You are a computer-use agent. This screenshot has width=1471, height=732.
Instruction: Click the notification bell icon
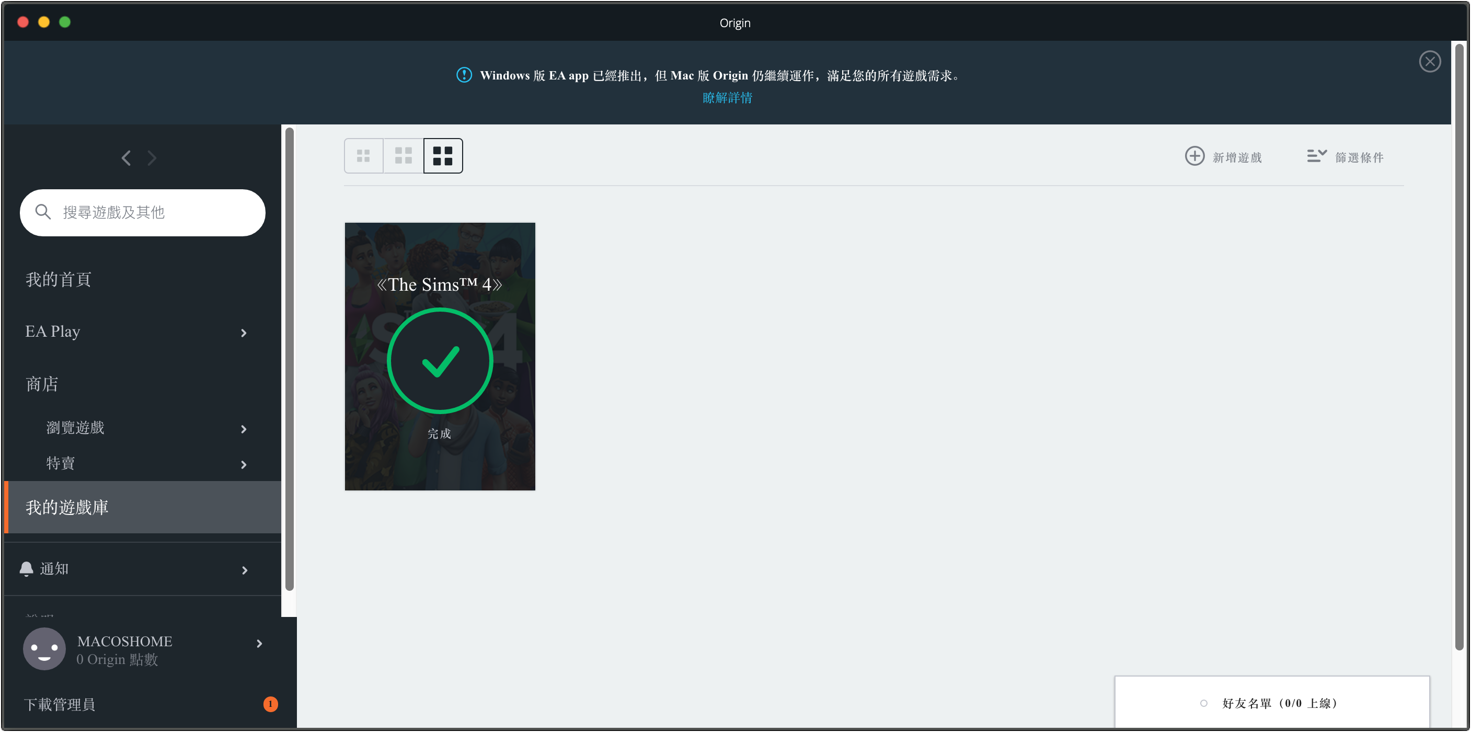click(x=26, y=569)
